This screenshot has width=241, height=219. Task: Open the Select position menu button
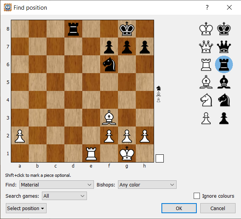(26, 209)
